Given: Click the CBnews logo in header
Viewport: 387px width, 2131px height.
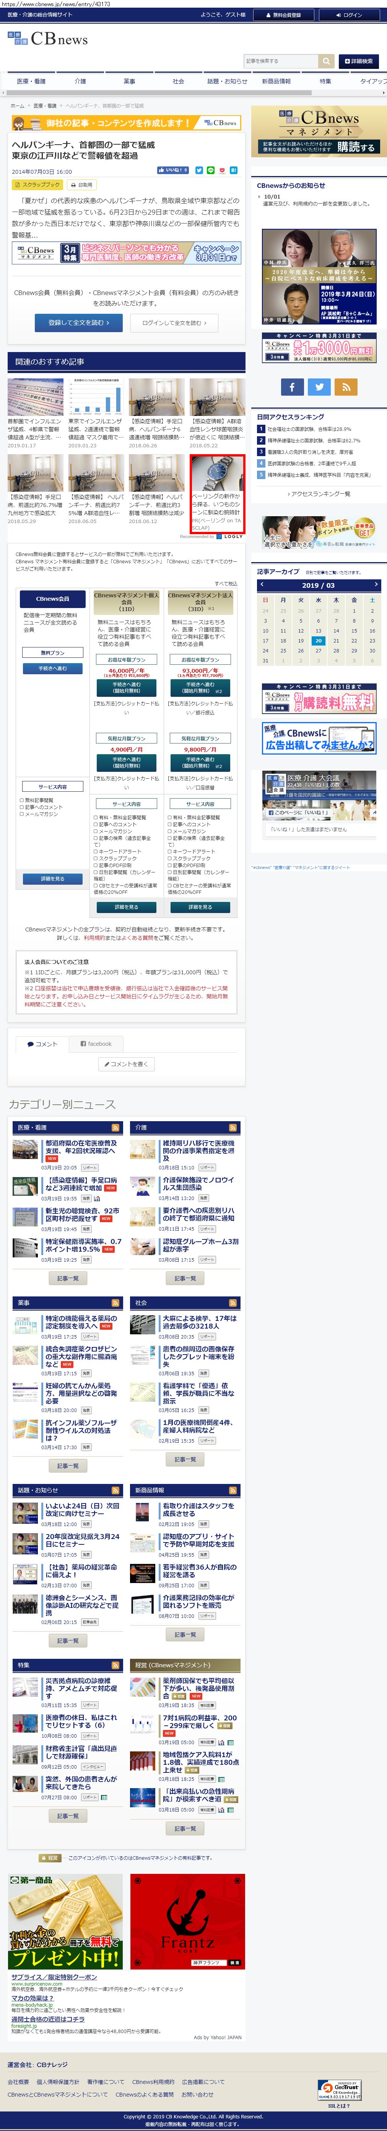Looking at the screenshot, I should click(47, 39).
